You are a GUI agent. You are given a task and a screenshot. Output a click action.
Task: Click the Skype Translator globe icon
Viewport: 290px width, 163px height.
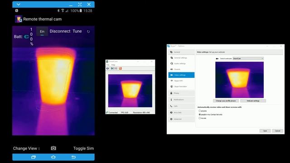point(172,86)
